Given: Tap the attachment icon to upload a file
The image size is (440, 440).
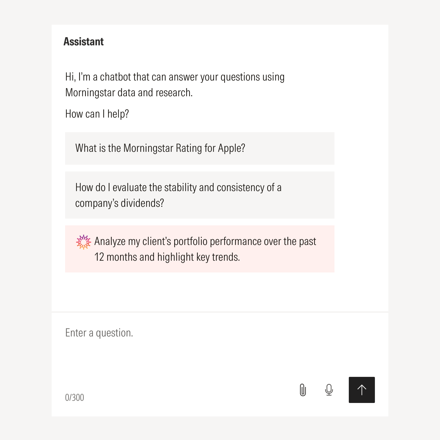Looking at the screenshot, I should [x=303, y=390].
